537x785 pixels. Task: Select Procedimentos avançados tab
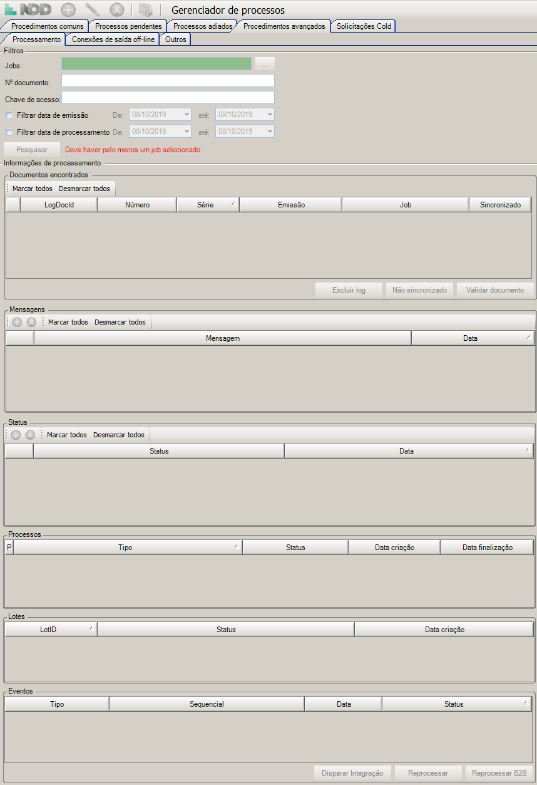coord(284,26)
